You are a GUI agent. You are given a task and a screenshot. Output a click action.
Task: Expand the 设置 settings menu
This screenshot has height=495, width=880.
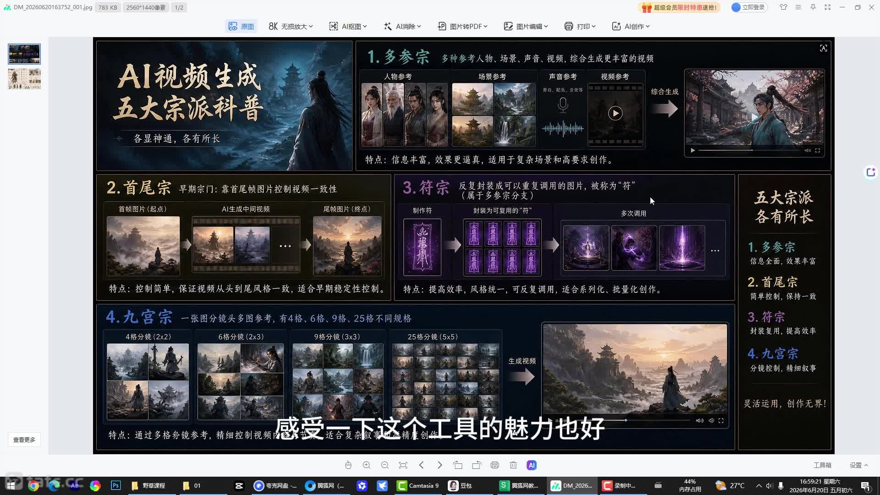pos(859,465)
